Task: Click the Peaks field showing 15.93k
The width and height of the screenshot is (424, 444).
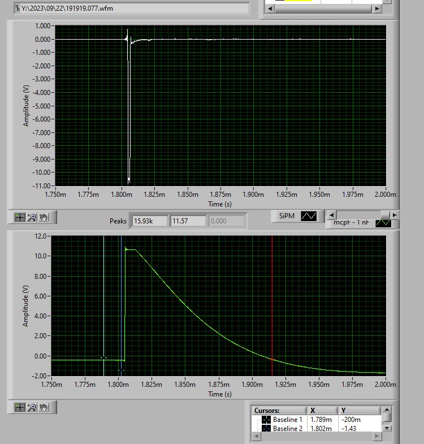Action: (149, 221)
